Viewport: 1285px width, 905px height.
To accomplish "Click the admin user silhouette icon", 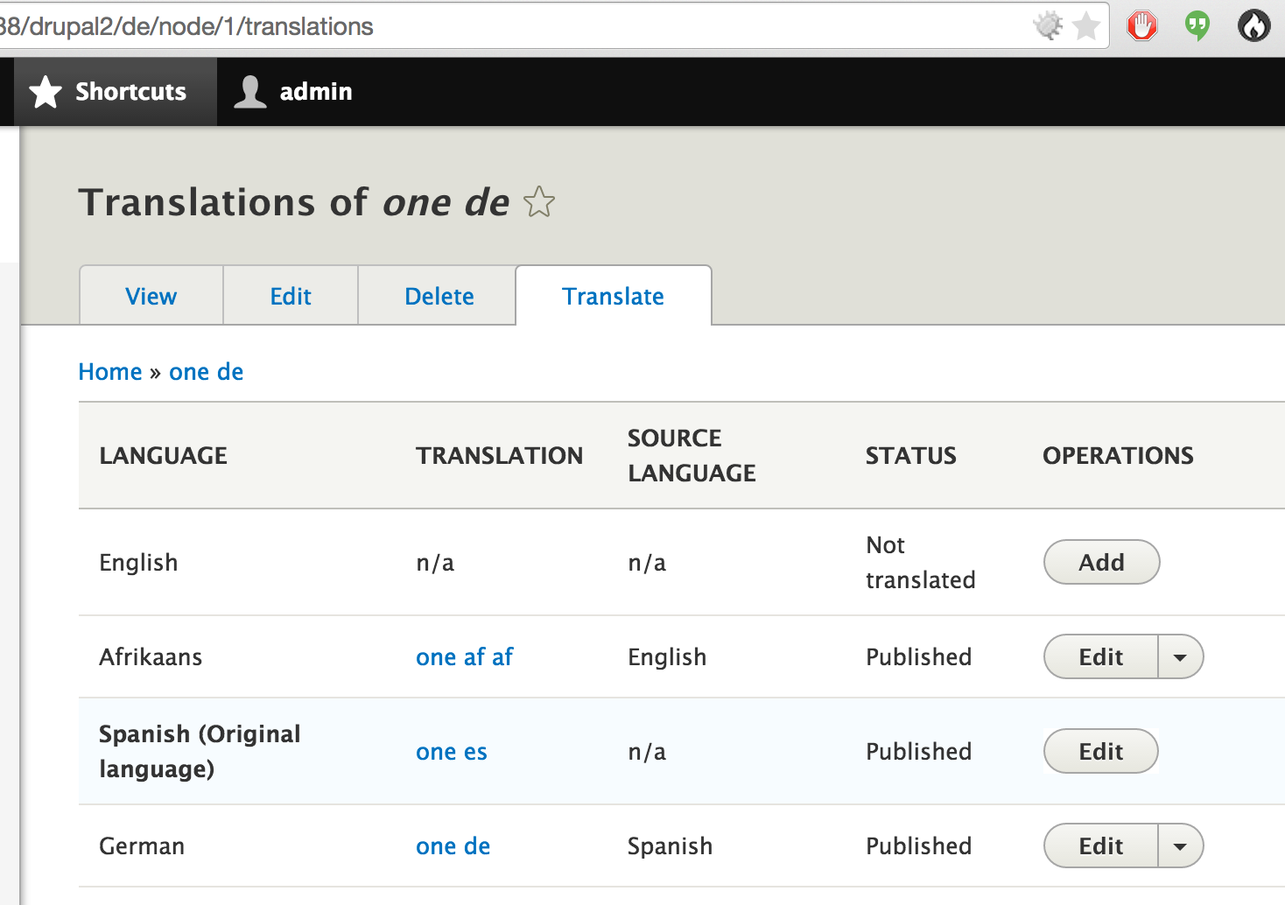I will click(250, 92).
